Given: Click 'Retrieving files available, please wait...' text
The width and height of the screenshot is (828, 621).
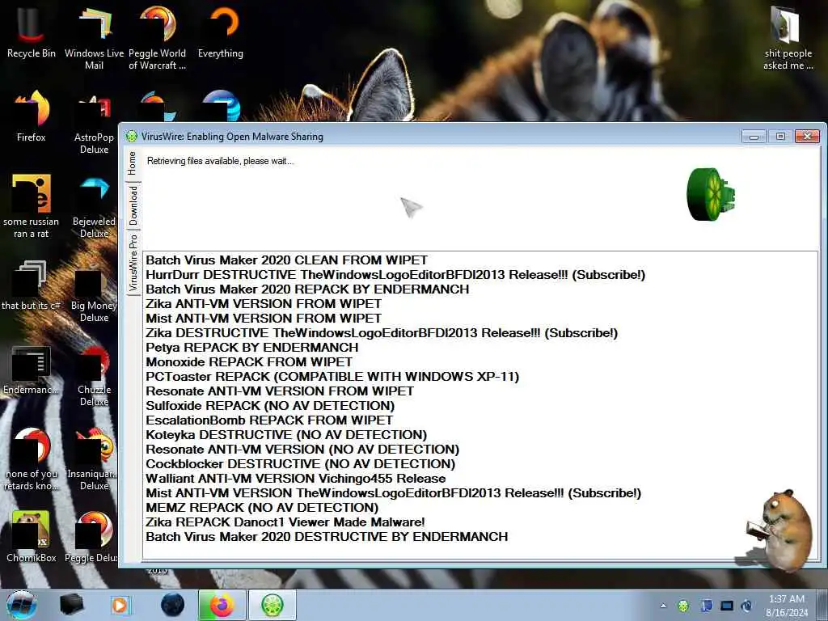Looking at the screenshot, I should pyautogui.click(x=220, y=161).
